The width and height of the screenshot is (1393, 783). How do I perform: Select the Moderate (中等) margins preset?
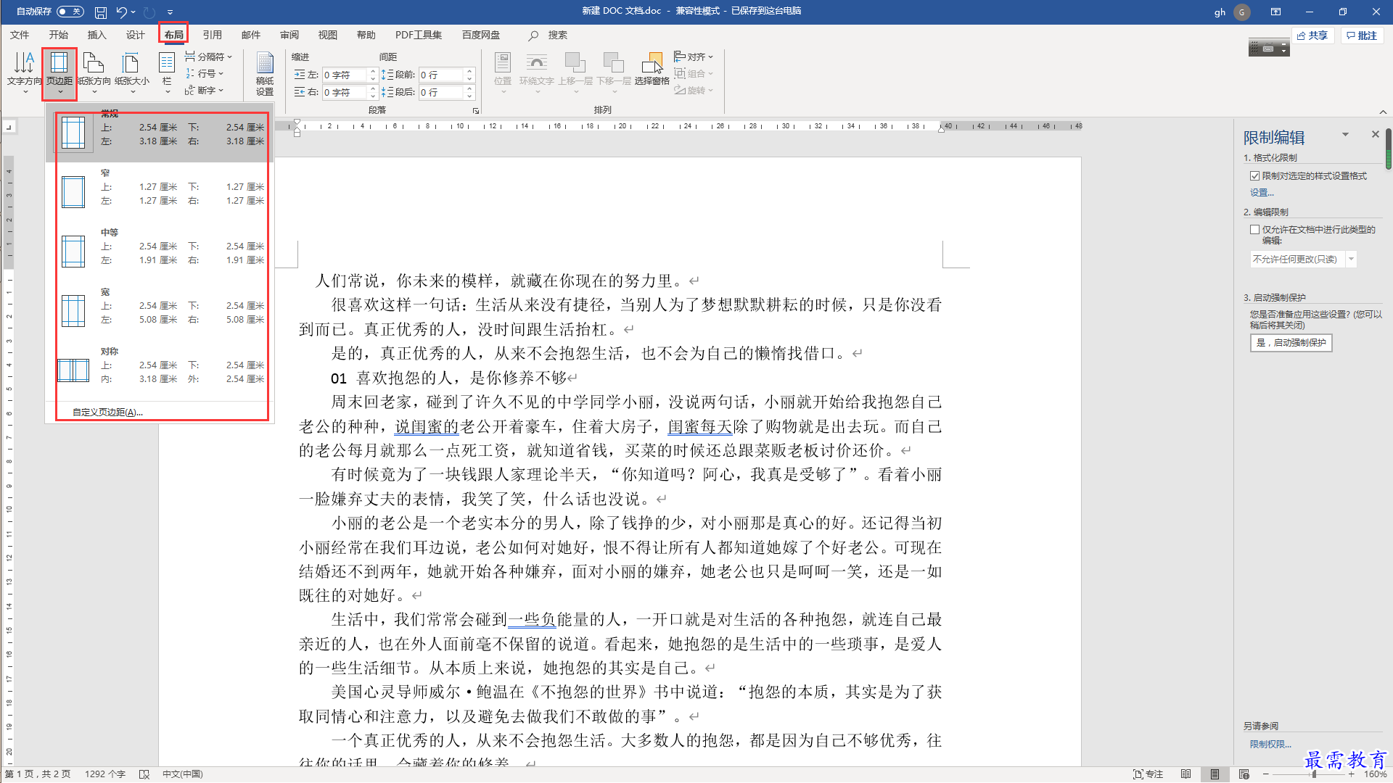click(x=161, y=250)
